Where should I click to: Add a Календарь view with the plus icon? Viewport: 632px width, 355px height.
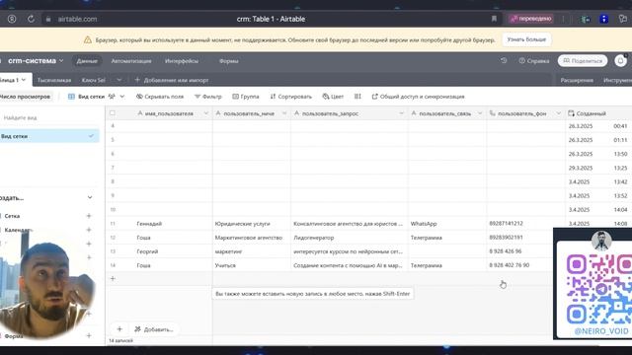point(89,230)
